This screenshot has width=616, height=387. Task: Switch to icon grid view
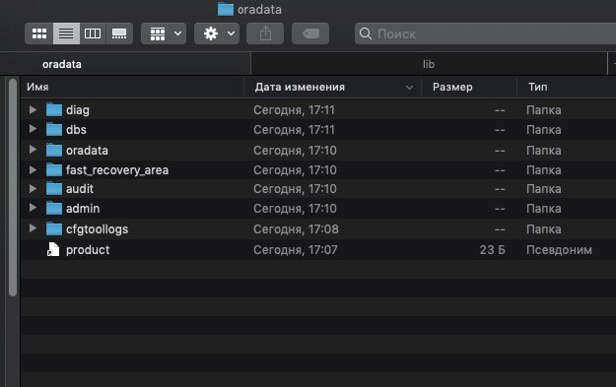(38, 33)
